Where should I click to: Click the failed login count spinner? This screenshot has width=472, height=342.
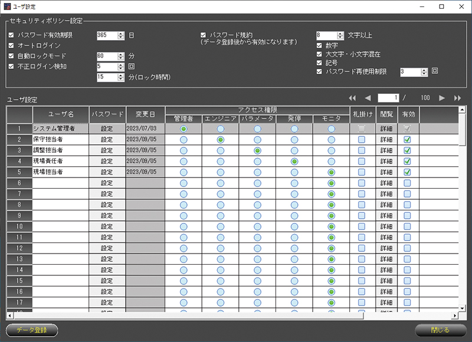[x=121, y=67]
